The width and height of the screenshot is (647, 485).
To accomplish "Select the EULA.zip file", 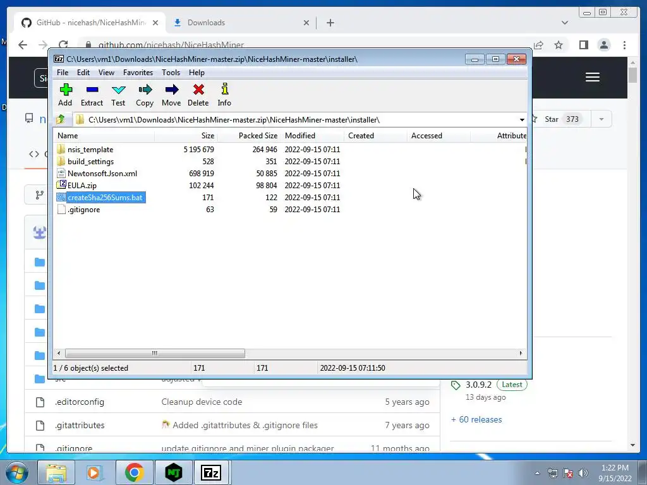I will pyautogui.click(x=82, y=186).
